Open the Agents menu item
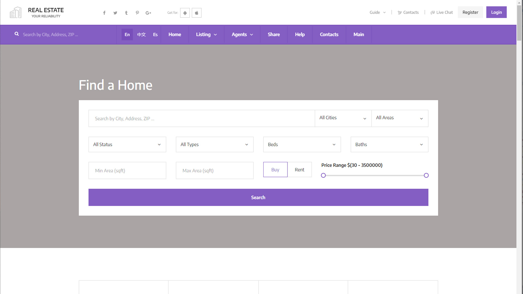The width and height of the screenshot is (523, 294). click(x=242, y=35)
